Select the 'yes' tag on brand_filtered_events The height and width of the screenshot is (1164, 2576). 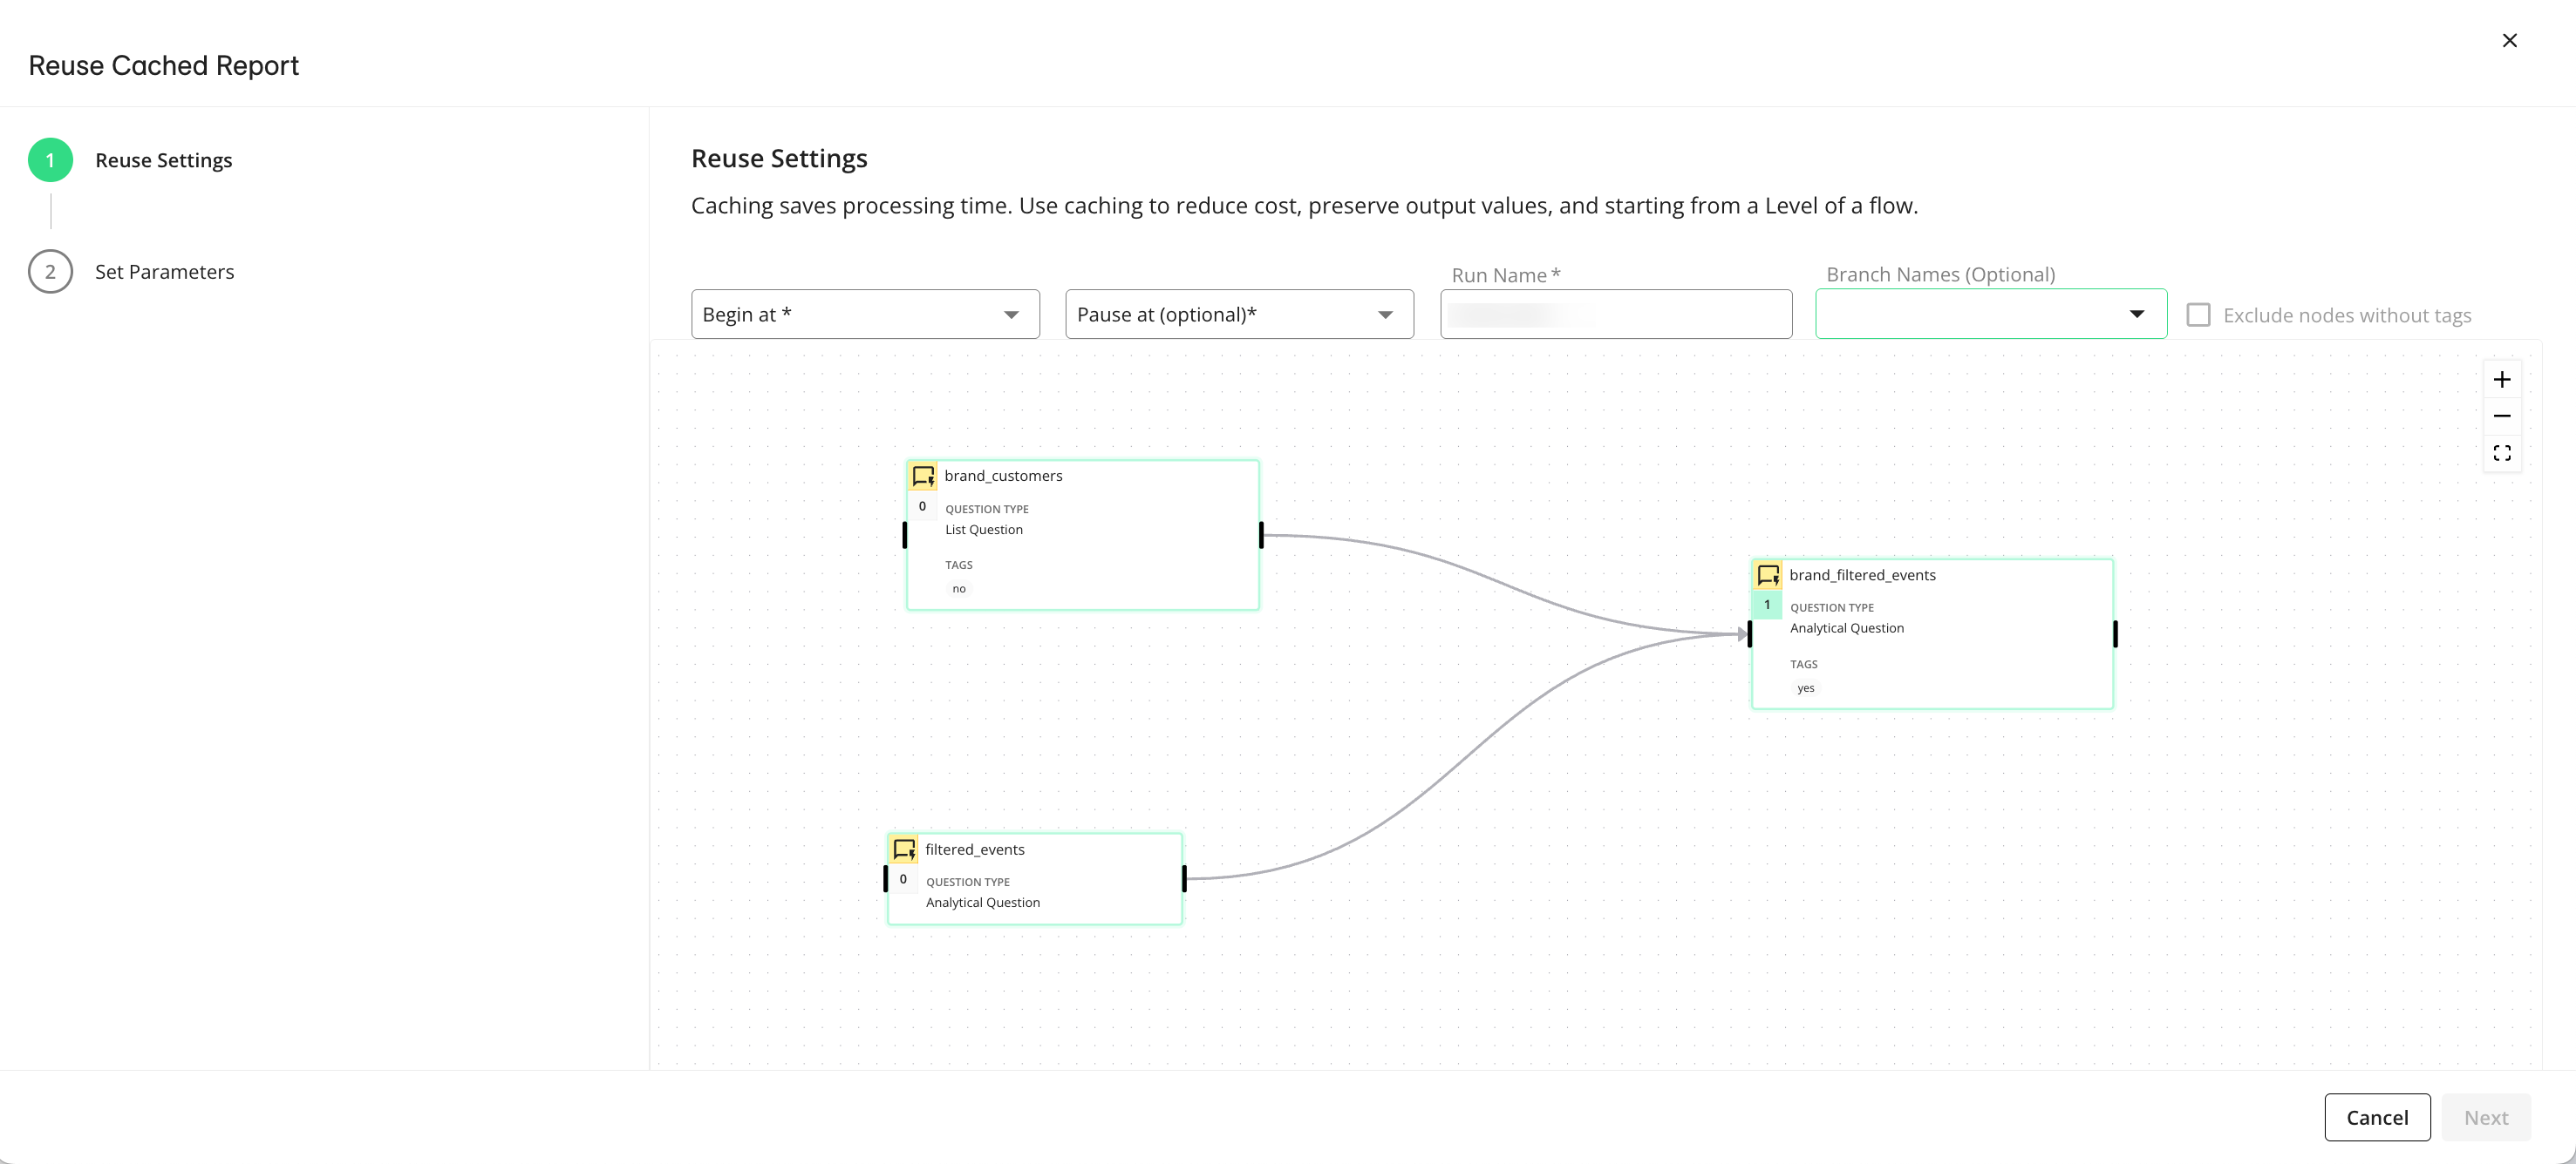1804,687
